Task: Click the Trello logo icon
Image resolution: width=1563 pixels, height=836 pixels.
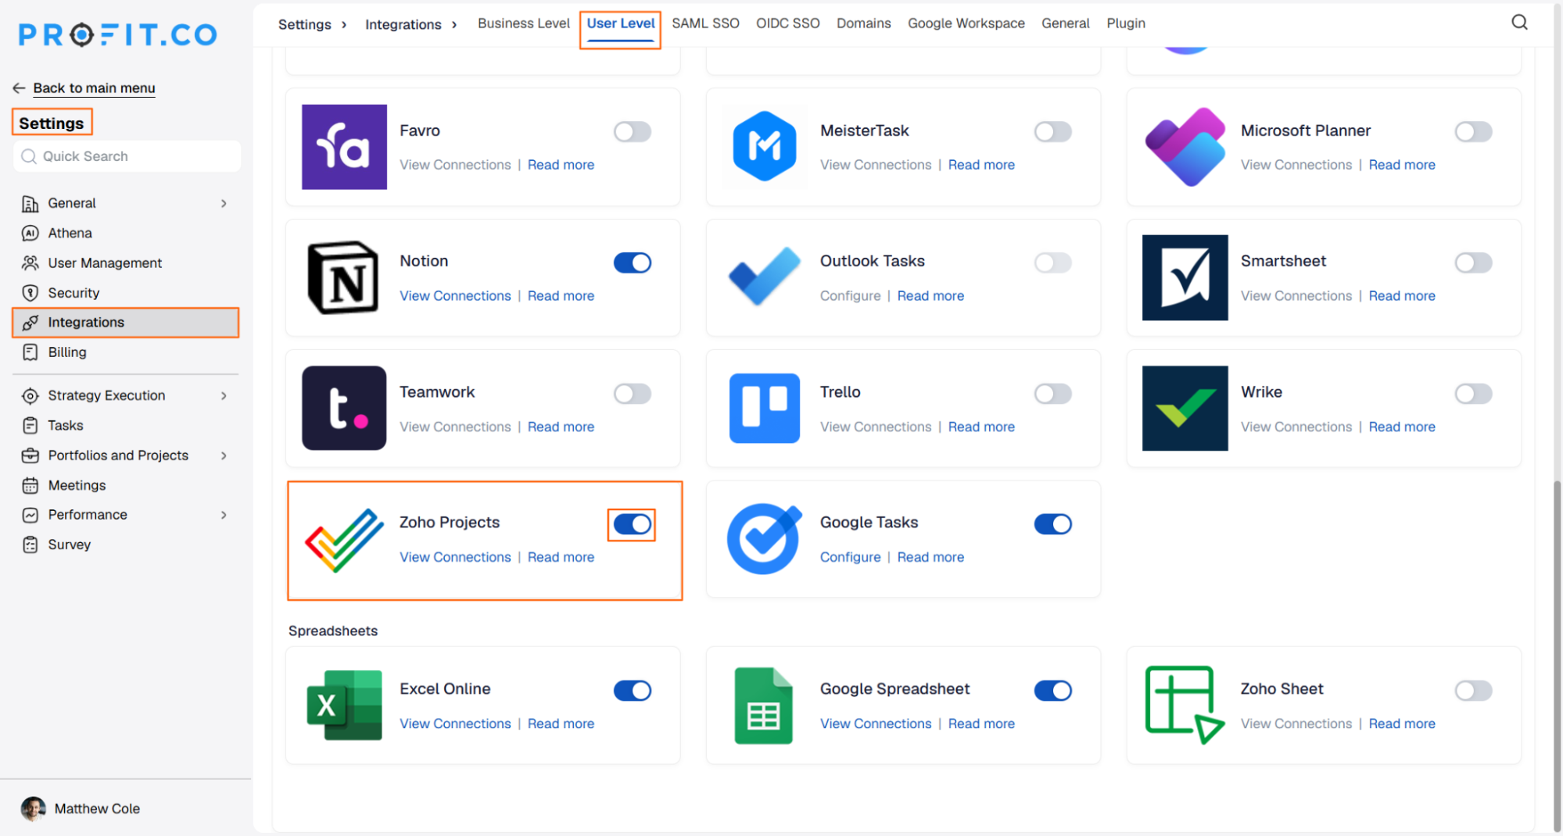Action: click(x=764, y=408)
